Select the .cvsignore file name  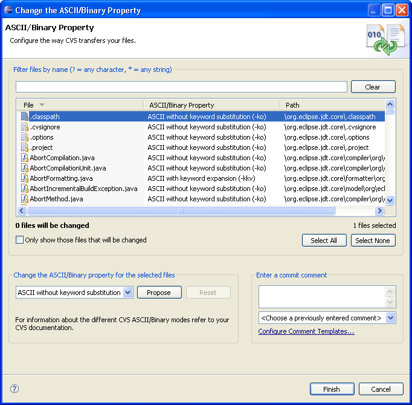pyautogui.click(x=45, y=127)
